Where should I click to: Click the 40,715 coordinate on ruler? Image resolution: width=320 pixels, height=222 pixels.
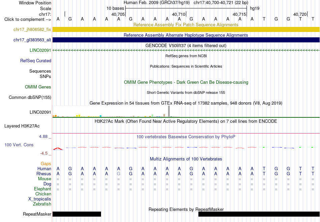239,14
